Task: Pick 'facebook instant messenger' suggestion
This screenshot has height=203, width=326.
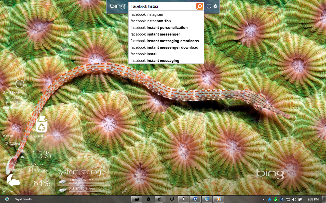Action: pos(166,34)
